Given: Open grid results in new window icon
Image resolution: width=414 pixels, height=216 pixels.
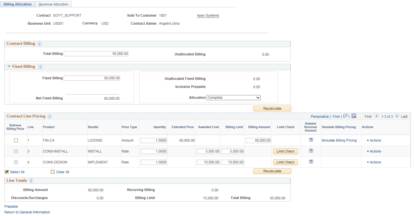Looking at the screenshot, I should click(345, 116).
